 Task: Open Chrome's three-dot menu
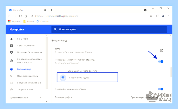(169, 16)
